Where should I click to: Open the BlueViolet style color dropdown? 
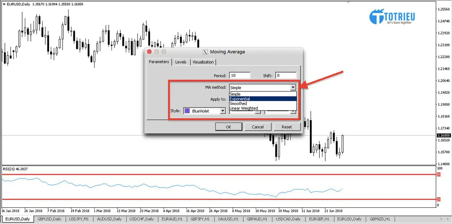point(223,111)
